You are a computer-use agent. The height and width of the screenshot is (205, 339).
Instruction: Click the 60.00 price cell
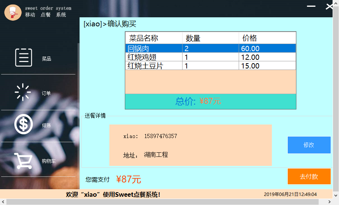pos(267,49)
